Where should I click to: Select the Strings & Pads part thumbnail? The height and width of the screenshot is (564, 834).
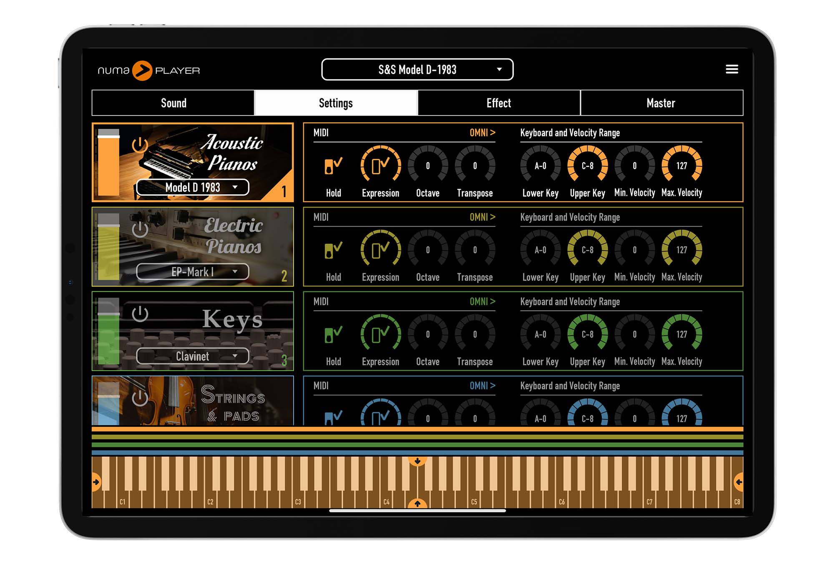pyautogui.click(x=193, y=401)
